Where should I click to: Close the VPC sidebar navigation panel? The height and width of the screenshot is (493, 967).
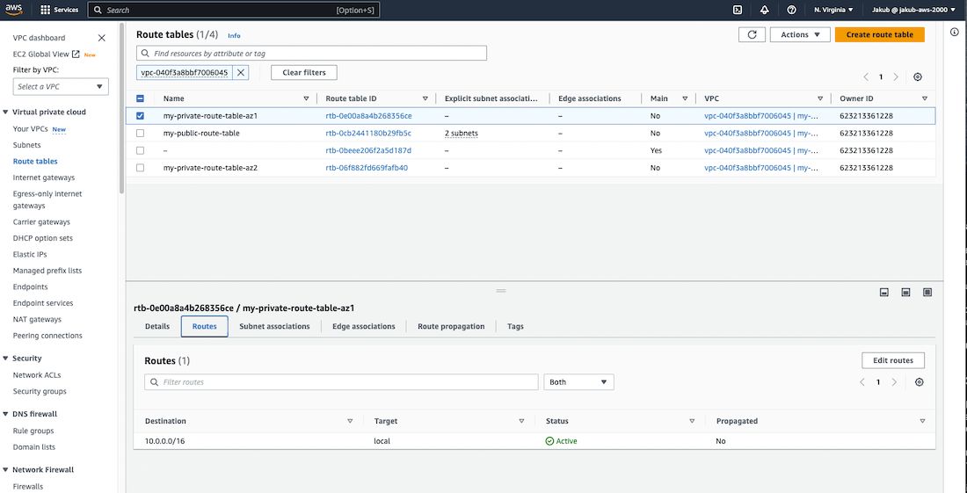tap(102, 38)
